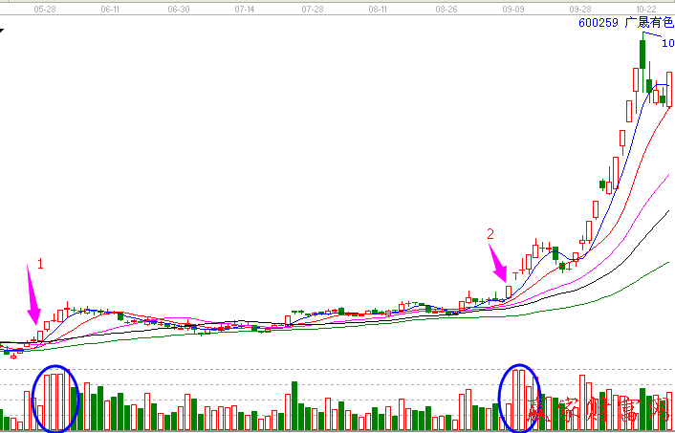The image size is (675, 433).
Task: Click the stock code 600259
Action: click(x=599, y=23)
